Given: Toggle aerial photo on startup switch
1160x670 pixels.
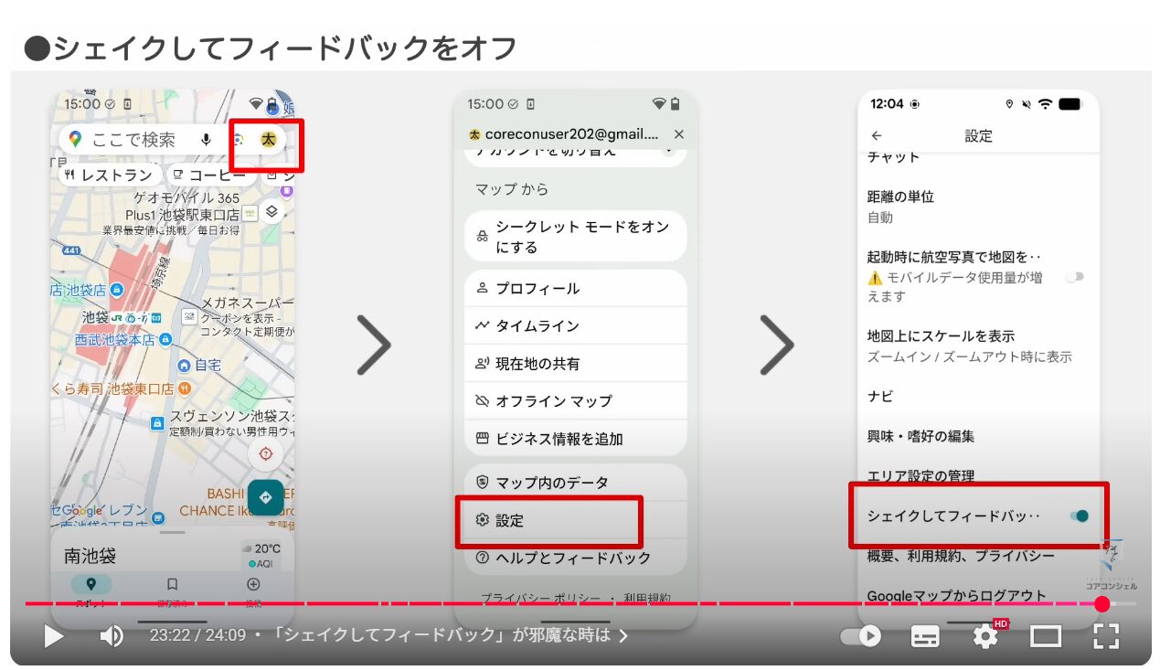Looking at the screenshot, I should [x=1075, y=277].
